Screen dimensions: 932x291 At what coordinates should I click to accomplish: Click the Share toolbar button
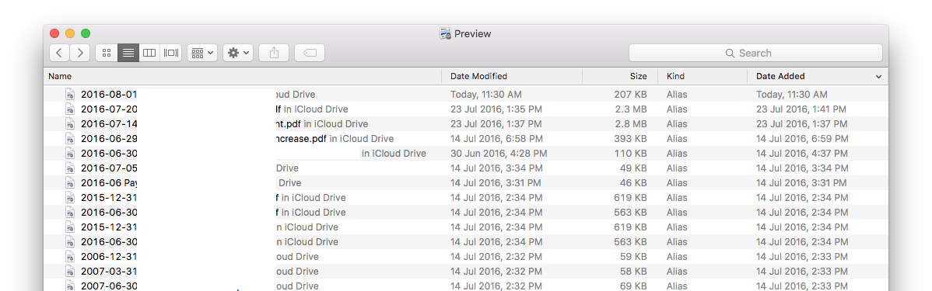coord(274,53)
